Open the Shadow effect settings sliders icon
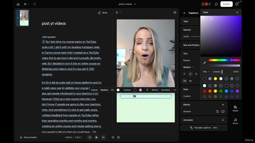The width and height of the screenshot is (255, 143). click(217, 112)
